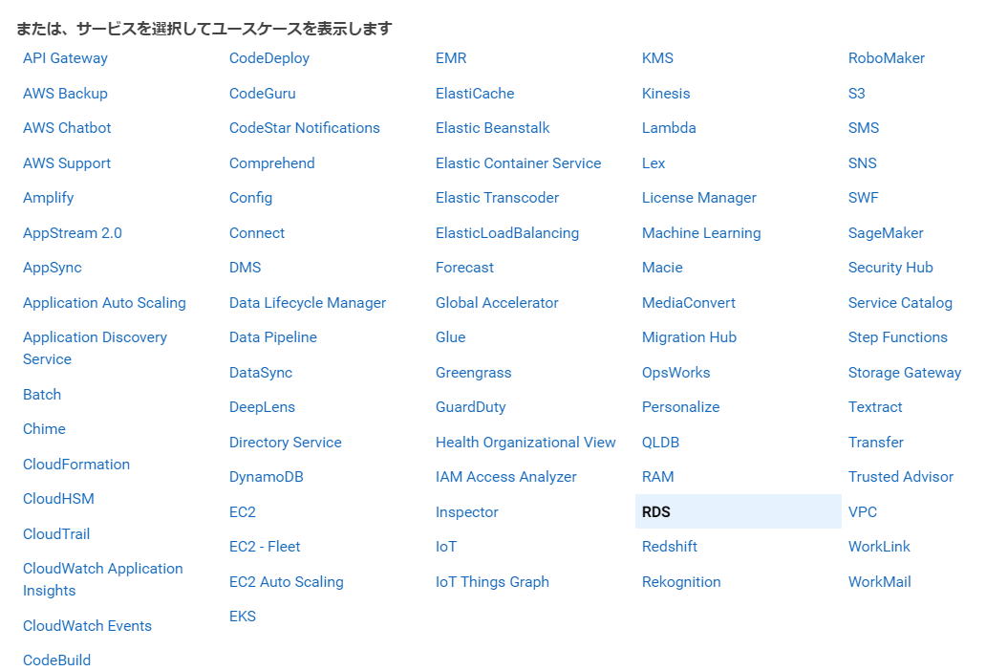Open the VPC service link
Viewport: 986px width, 671px height.
click(x=863, y=512)
